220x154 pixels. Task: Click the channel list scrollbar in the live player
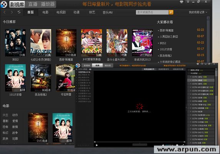coord(216,106)
